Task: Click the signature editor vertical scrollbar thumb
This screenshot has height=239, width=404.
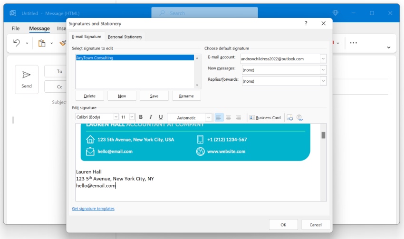Action: click(x=323, y=135)
